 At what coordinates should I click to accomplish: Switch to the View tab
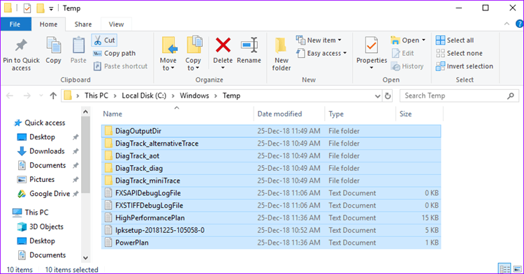(116, 24)
